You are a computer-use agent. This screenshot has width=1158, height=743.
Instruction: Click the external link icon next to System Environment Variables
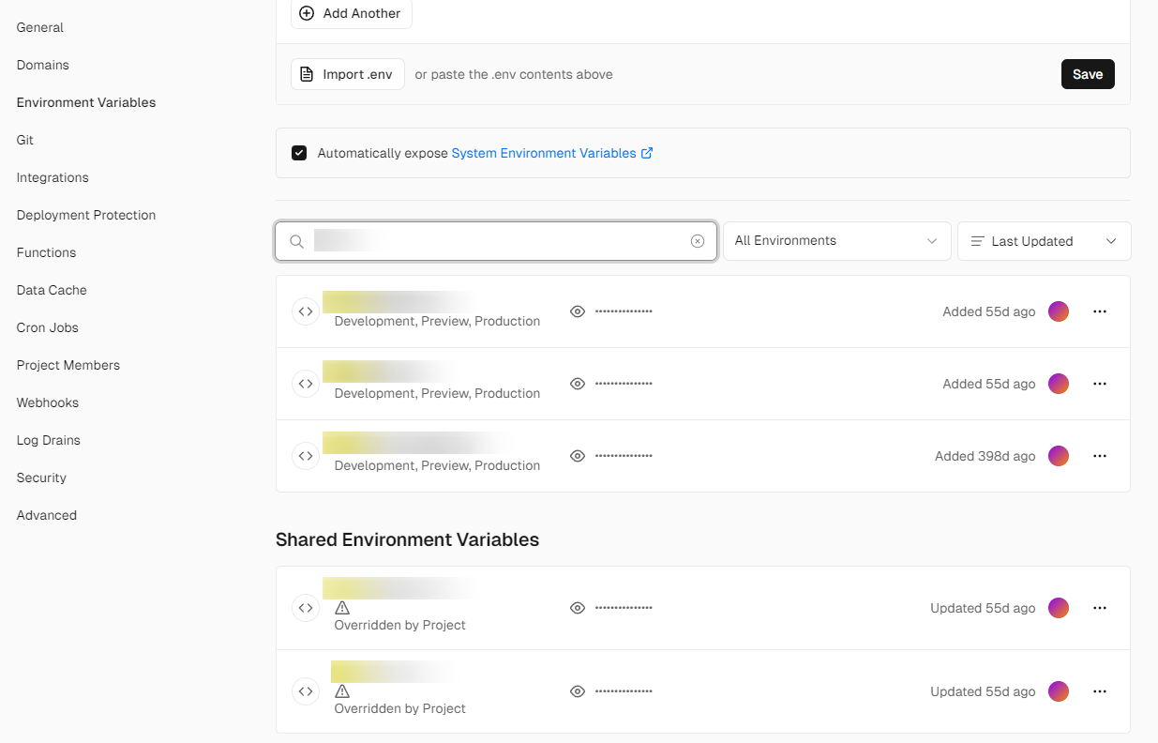click(646, 152)
